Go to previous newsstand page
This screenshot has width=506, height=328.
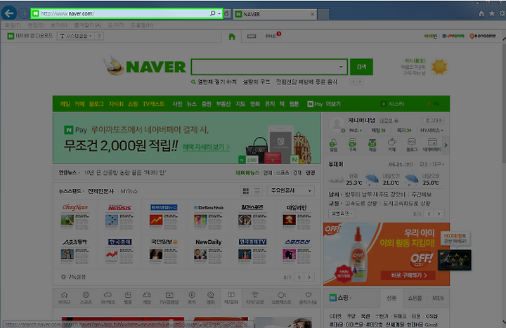(x=299, y=277)
